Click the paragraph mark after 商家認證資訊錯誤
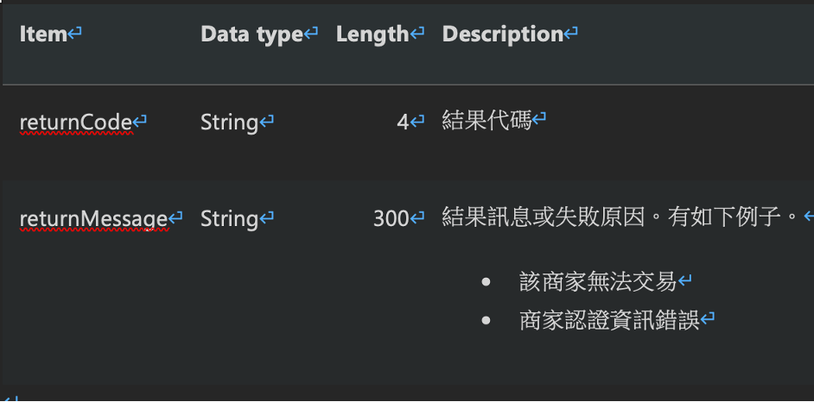 coord(708,318)
